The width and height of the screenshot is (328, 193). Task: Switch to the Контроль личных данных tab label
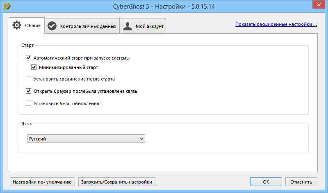click(88, 27)
